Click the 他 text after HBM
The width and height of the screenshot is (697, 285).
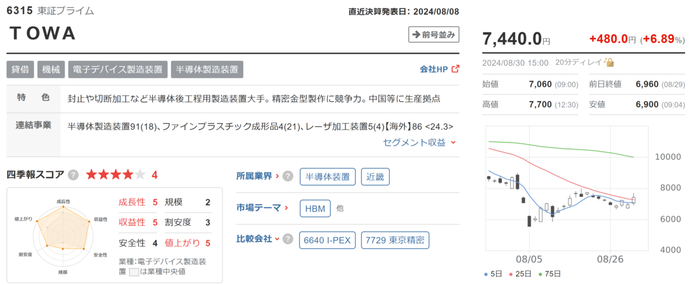(340, 208)
